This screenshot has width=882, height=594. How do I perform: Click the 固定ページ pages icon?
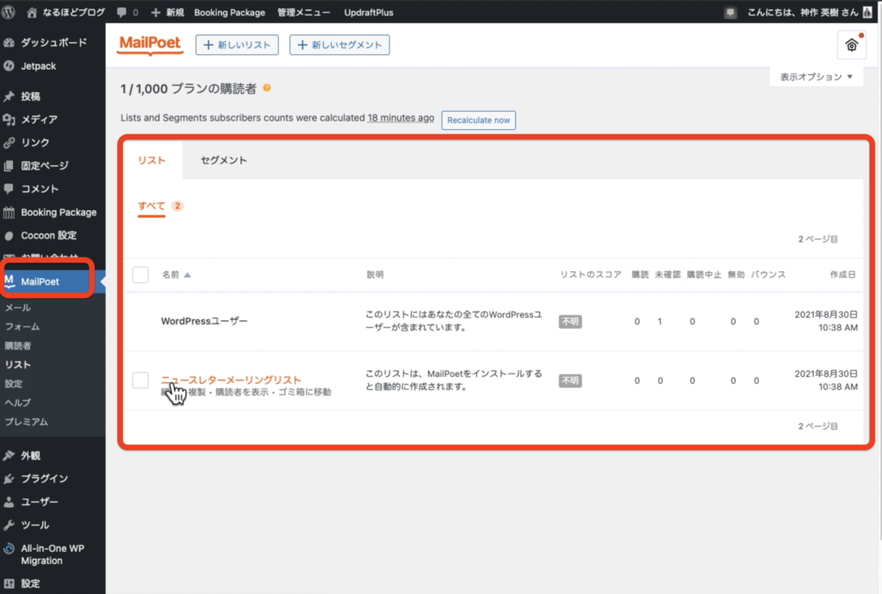click(x=9, y=165)
